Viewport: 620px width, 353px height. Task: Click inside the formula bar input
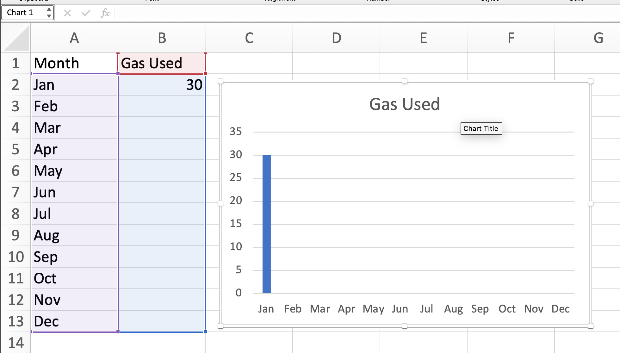(x=348, y=13)
